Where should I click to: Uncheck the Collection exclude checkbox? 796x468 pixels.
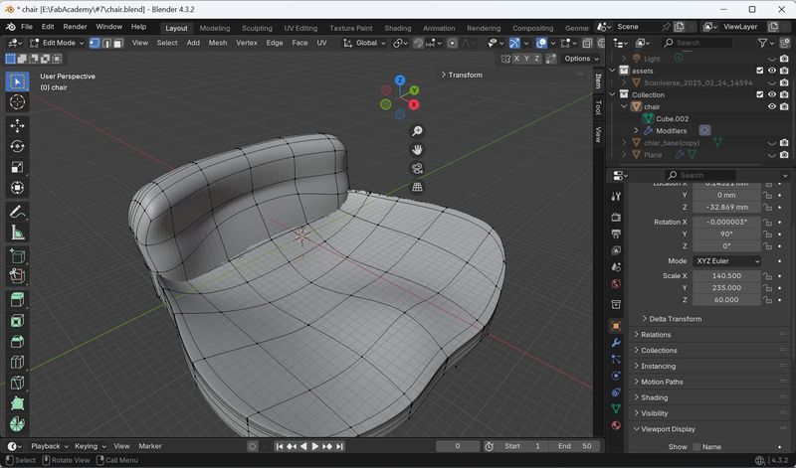(x=760, y=94)
